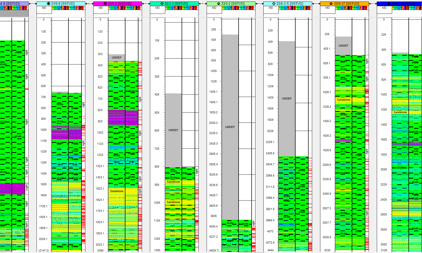Viewport: 422px width, 253px height.
Task: Click the well symbol icon for 31/6-5
Action: pos(105,4)
